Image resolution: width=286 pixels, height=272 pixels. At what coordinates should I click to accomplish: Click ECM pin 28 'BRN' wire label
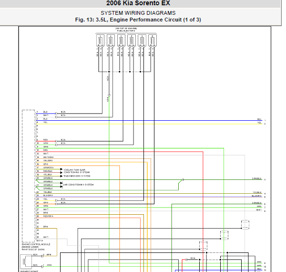[x=45, y=213]
